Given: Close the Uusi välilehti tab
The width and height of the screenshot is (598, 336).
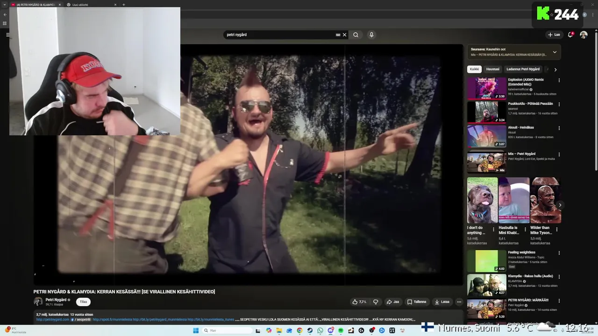Looking at the screenshot, I should pyautogui.click(x=115, y=5).
